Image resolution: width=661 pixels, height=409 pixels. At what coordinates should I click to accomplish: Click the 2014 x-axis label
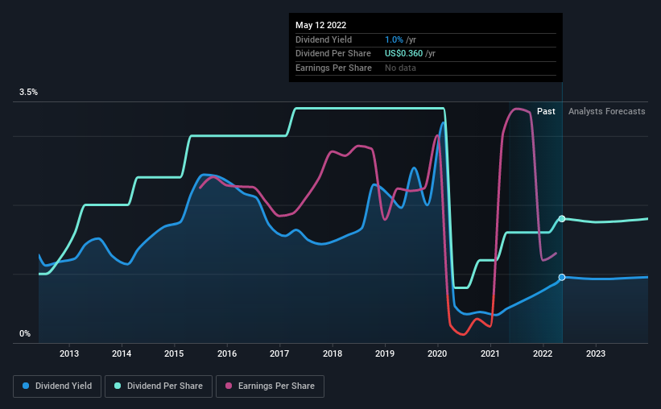click(122, 353)
